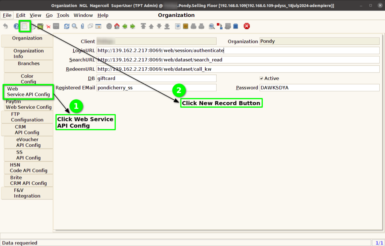Click the green left arrow parent icon

(125, 26)
